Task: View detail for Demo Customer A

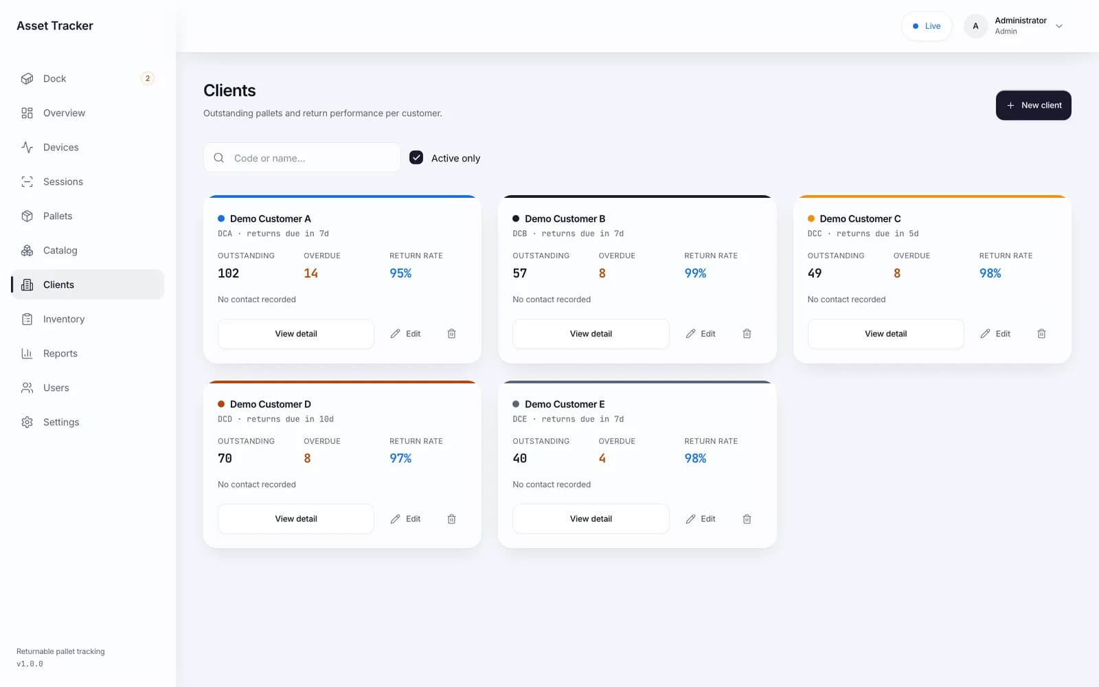Action: coord(296,334)
